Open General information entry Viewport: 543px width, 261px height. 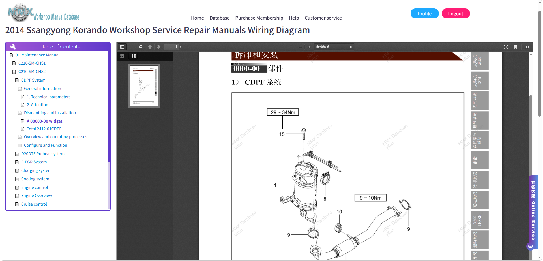pos(42,89)
